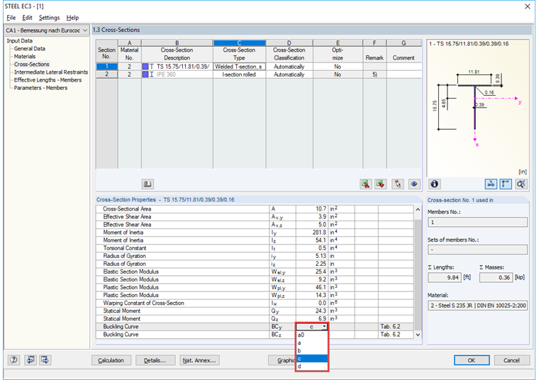539x380 pixels.
Task: Click the Sets of members No. field
Action: pos(477,250)
